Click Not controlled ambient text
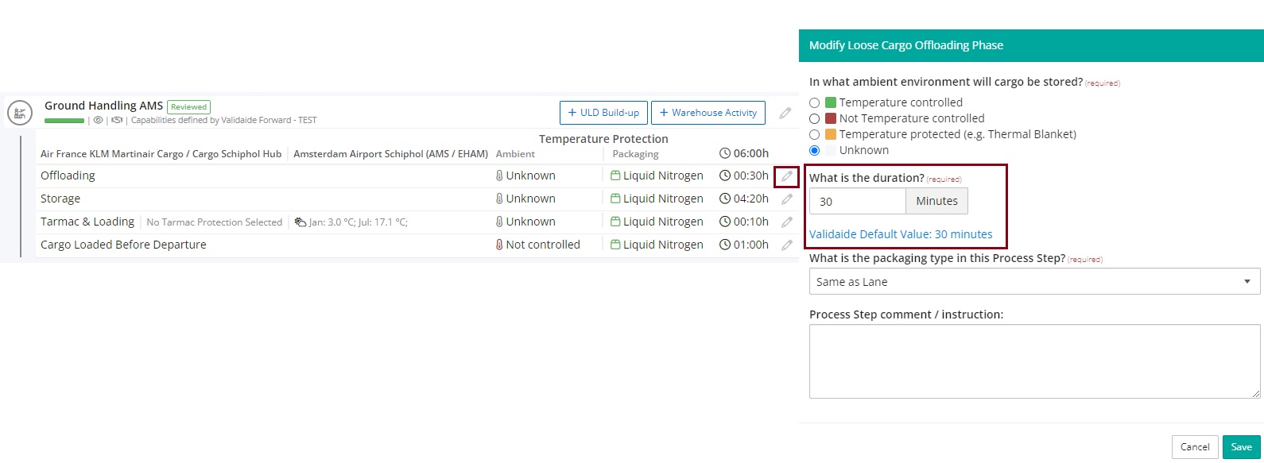Image resolution: width=1264 pixels, height=463 pixels. click(543, 245)
